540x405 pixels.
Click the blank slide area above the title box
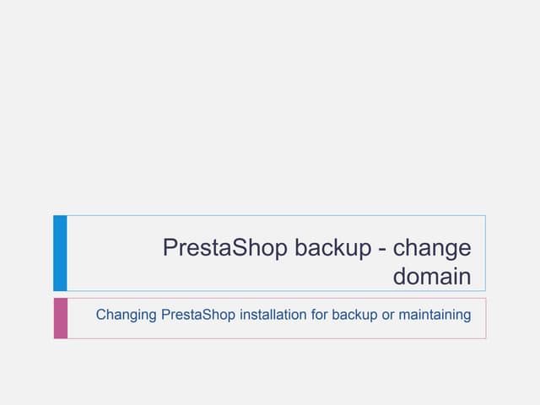click(270, 110)
